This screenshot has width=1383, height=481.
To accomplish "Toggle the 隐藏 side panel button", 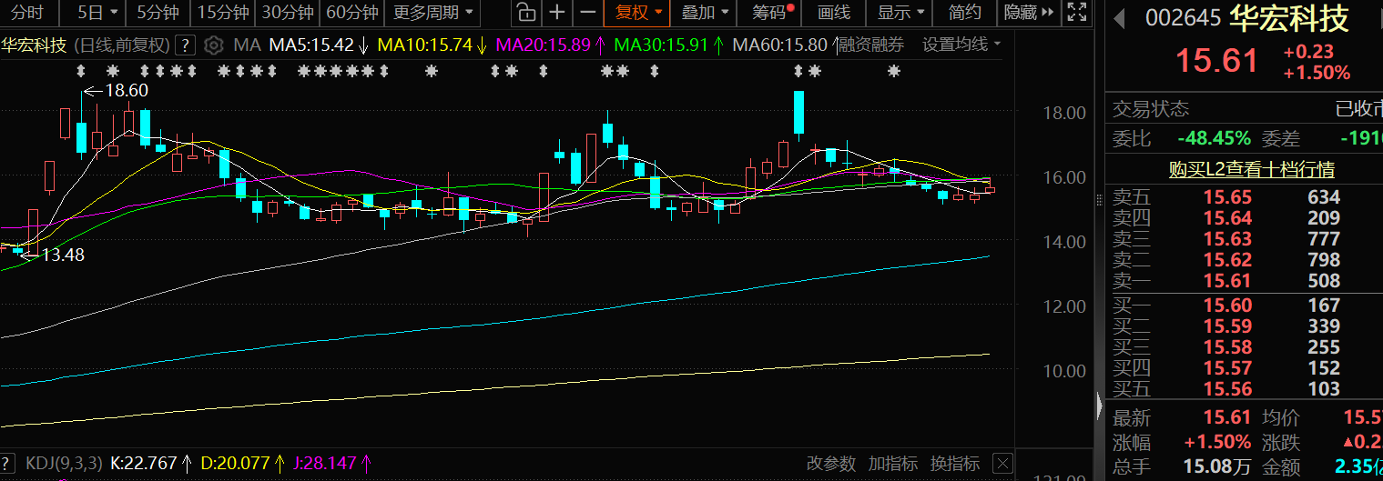I will coord(1028,13).
